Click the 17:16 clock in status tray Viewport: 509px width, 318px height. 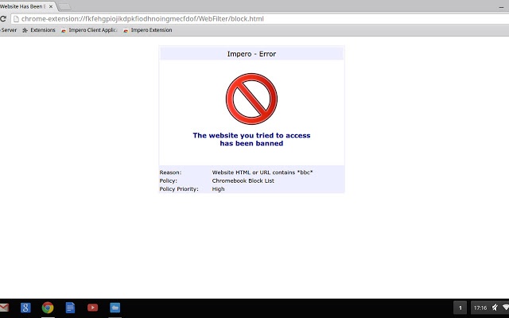(x=480, y=308)
